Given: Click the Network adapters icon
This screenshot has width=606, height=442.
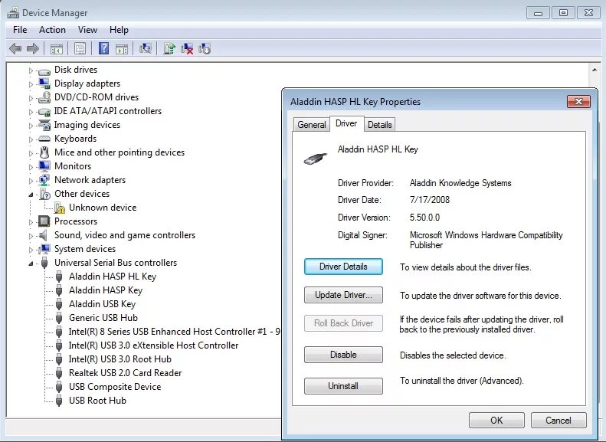Looking at the screenshot, I should point(44,180).
